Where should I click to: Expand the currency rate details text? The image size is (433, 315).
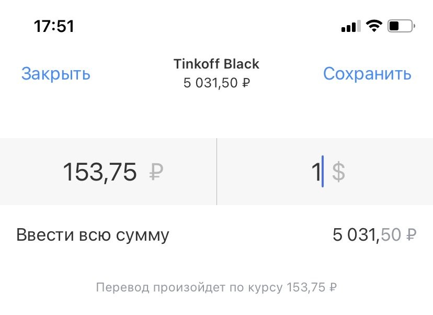[216, 287]
